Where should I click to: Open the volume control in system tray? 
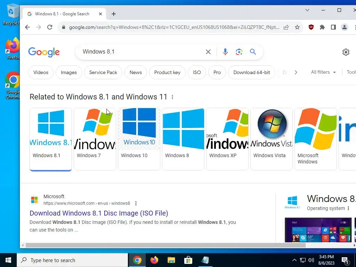point(311,260)
